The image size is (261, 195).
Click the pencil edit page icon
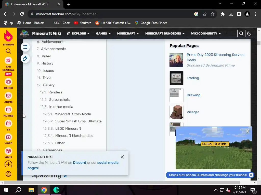25,59
